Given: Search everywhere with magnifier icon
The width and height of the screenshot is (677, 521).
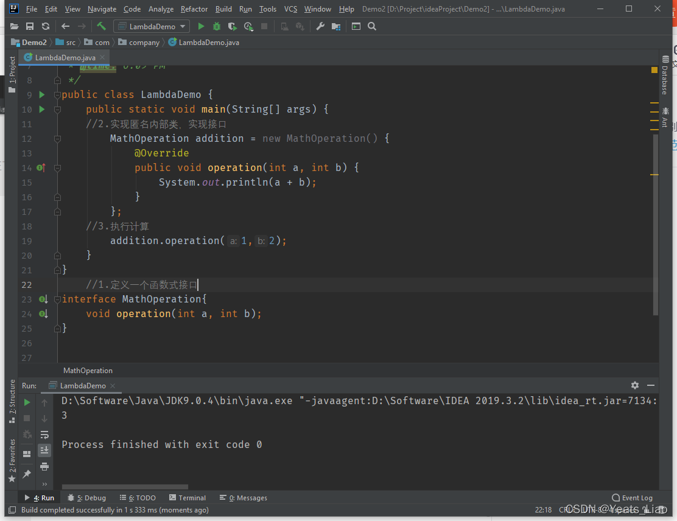Looking at the screenshot, I should [372, 26].
